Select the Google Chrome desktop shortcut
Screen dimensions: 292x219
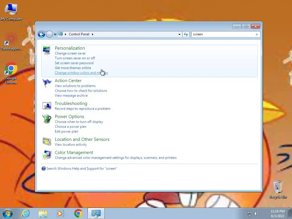click(11, 73)
